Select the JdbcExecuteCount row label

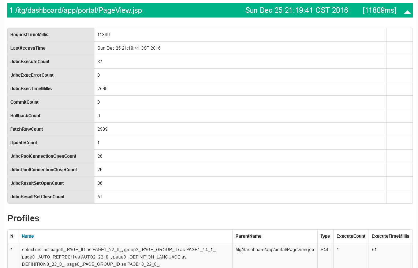point(30,62)
